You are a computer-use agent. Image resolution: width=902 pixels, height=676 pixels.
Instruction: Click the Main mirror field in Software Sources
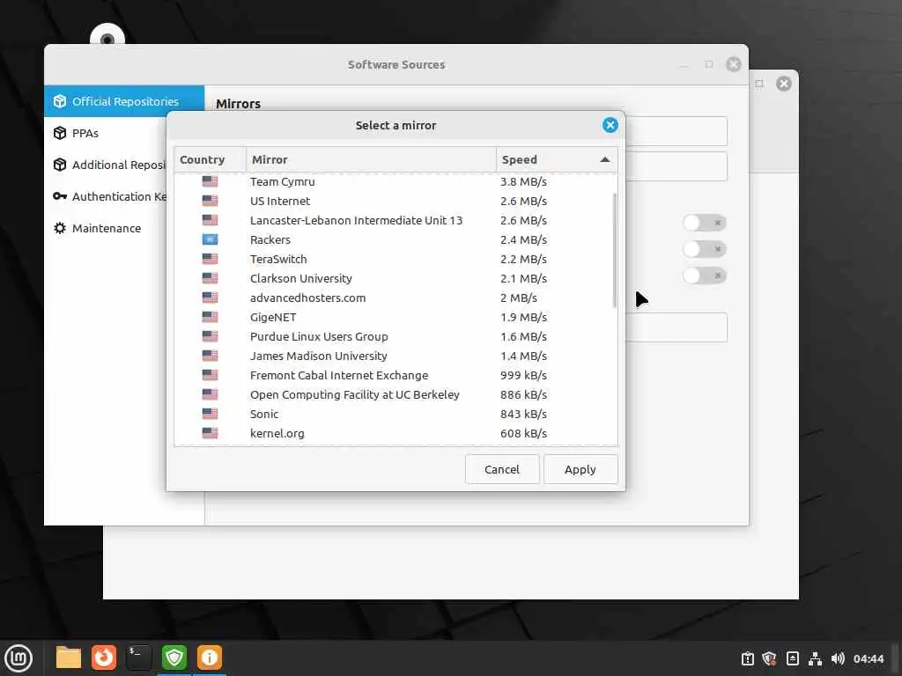[676, 131]
